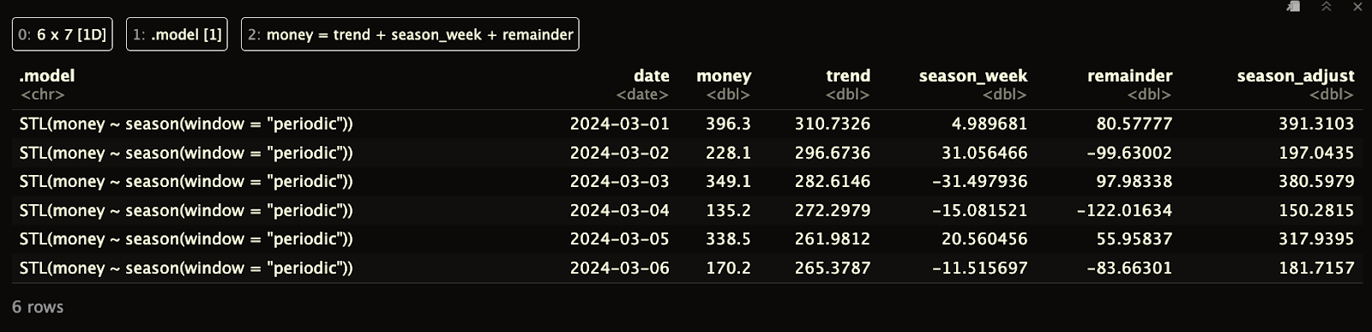The height and width of the screenshot is (332, 1372).
Task: Click the remainder column header
Action: point(1129,75)
